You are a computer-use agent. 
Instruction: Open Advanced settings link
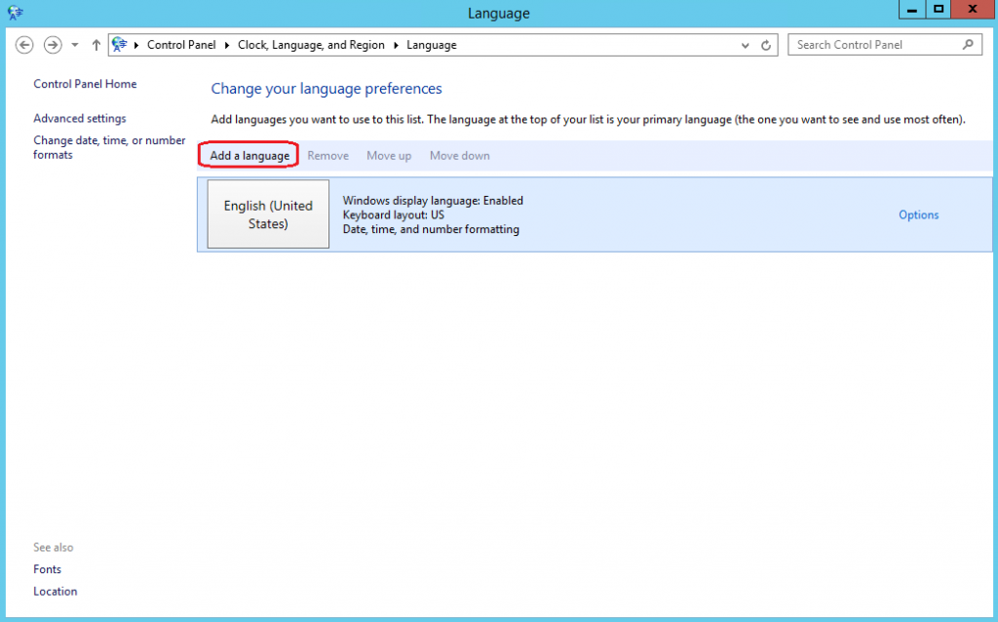80,118
